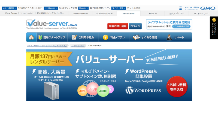
Task: Click the GMO logo at top right
Action: (x=208, y=8)
